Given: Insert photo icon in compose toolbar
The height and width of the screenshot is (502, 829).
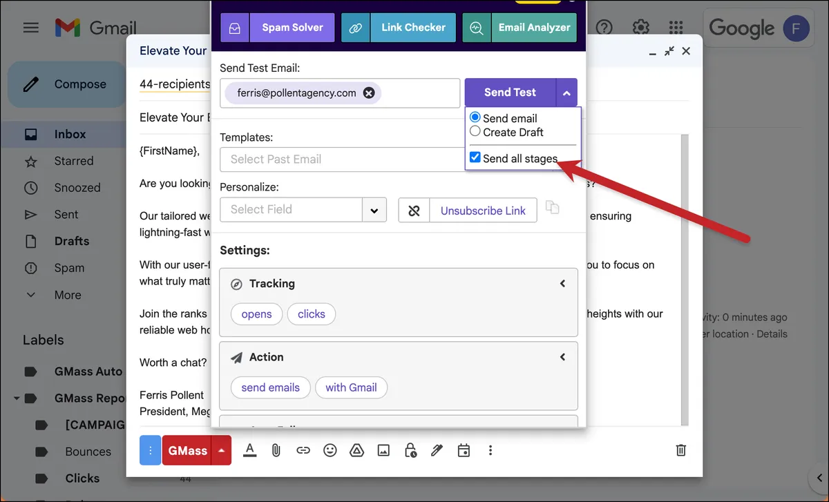Looking at the screenshot, I should pos(383,450).
